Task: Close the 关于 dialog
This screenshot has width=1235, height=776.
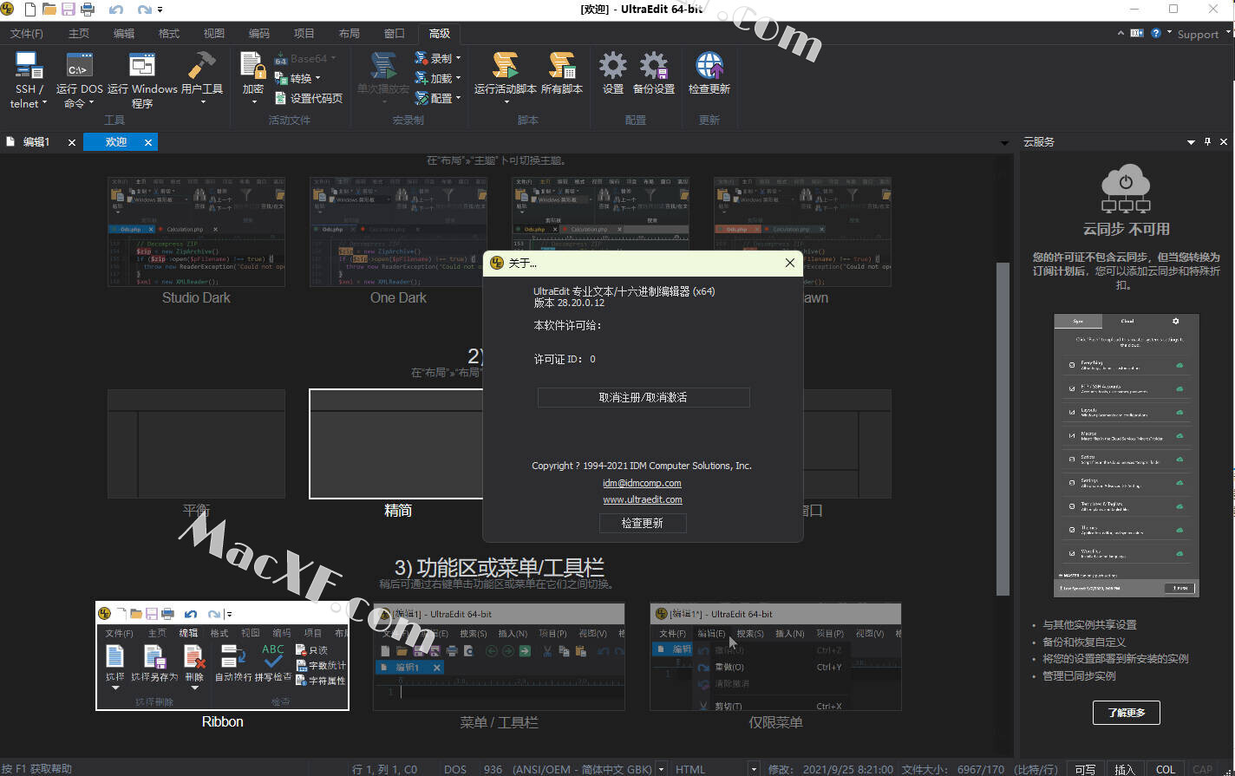Action: pos(789,263)
